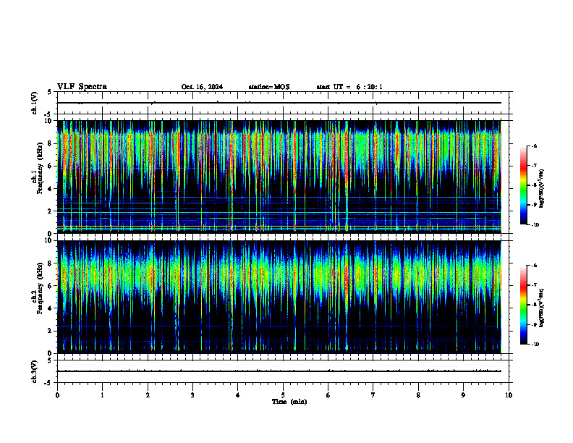The image size is (573, 443).
Task: Select the lower color bar's log(PSD) label
Action: point(542,308)
